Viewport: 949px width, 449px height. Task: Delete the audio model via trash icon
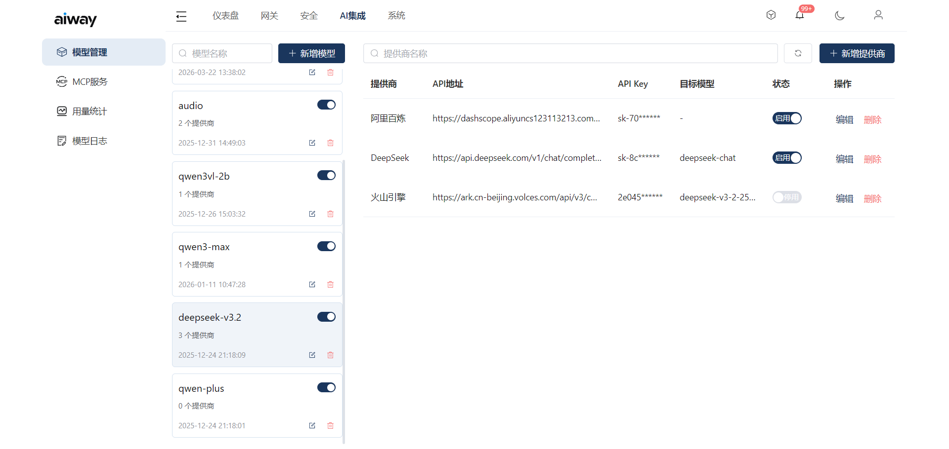[x=330, y=143]
